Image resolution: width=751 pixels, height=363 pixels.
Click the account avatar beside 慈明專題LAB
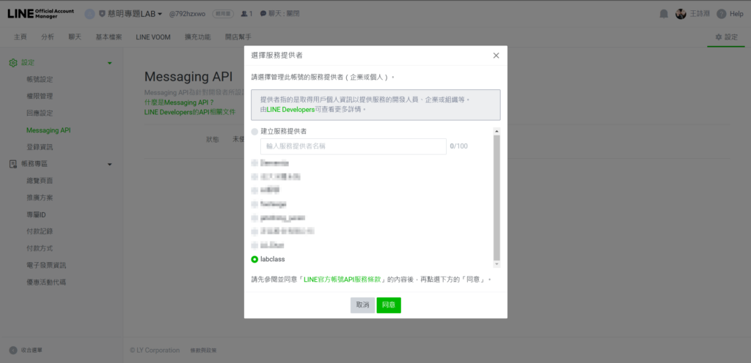(x=89, y=14)
